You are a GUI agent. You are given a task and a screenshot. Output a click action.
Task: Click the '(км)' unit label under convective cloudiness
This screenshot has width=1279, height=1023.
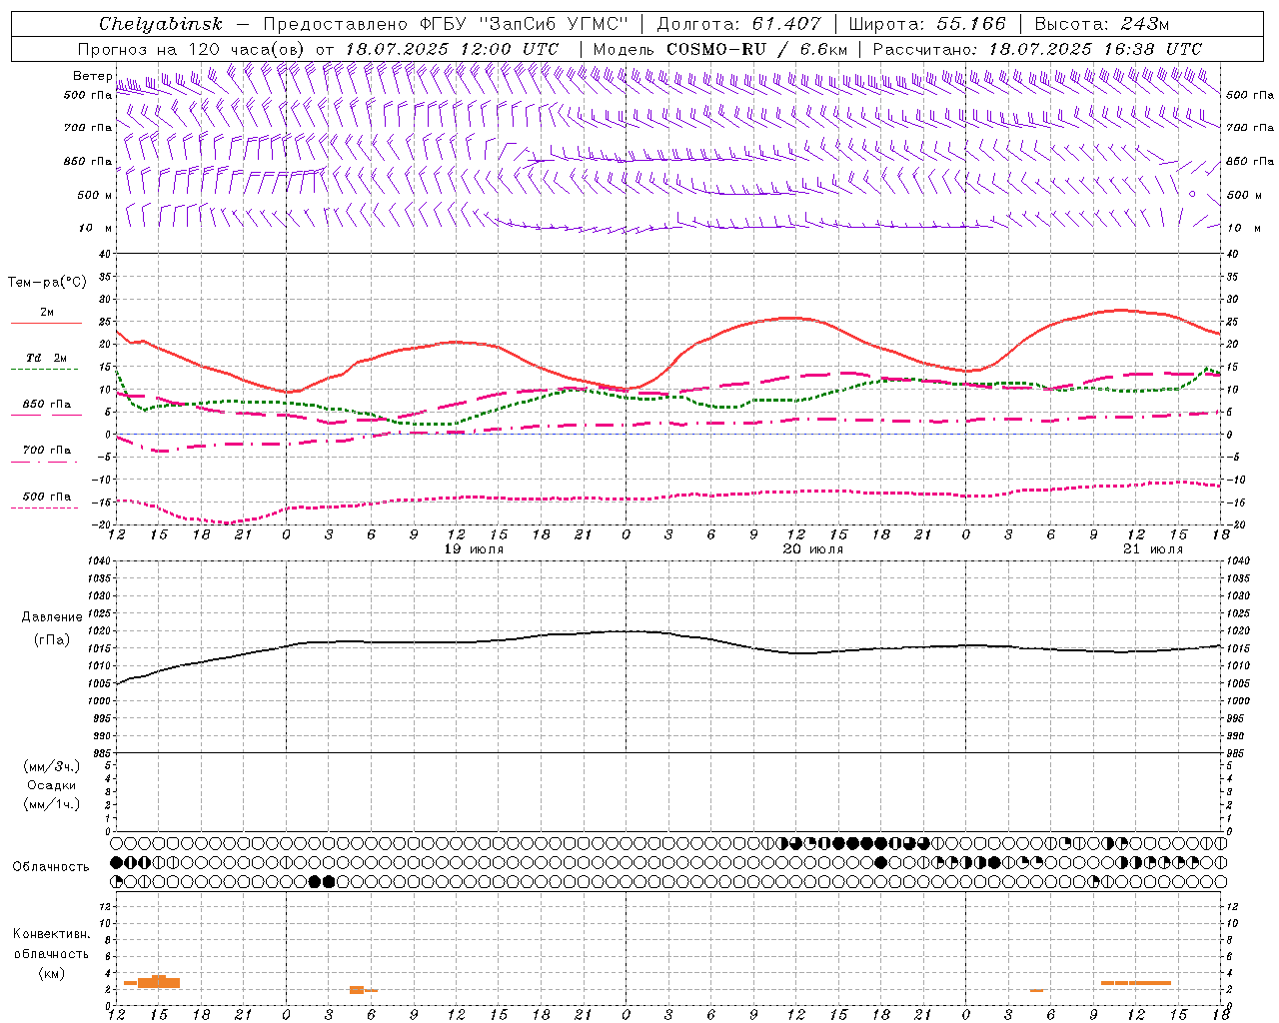(x=52, y=973)
